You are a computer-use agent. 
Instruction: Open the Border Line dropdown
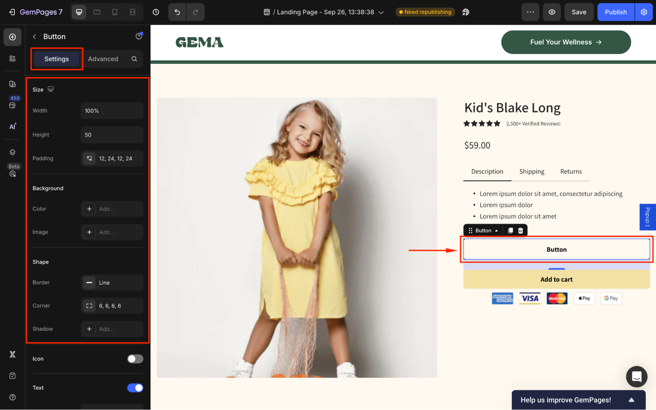112,282
